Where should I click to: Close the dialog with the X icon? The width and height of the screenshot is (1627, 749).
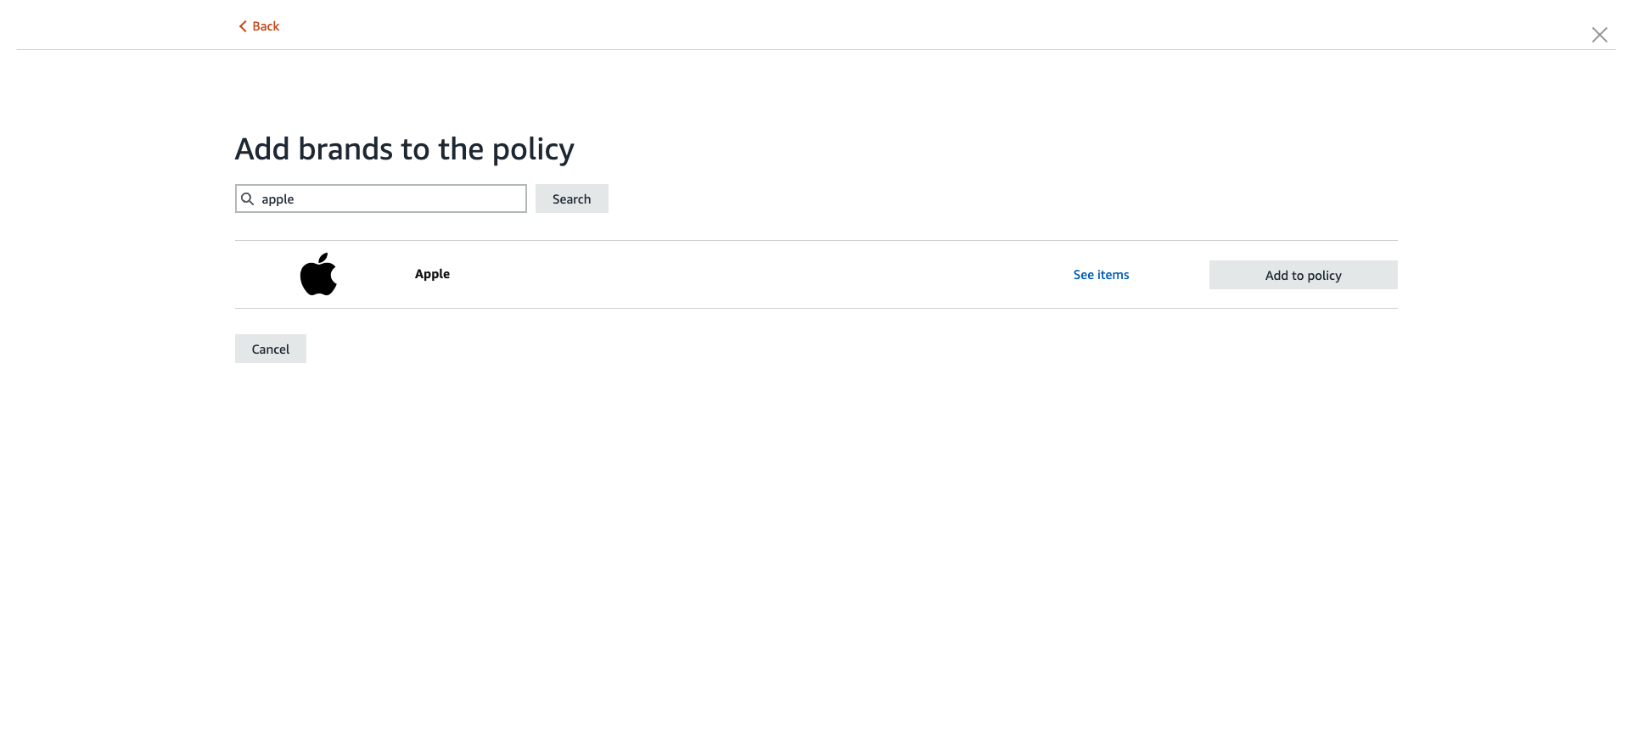[x=1599, y=35]
